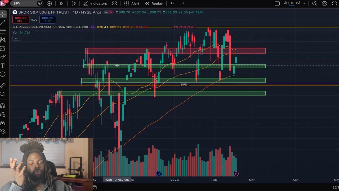Screen dimensions: 339x191
Task: Expand the manage layouts dropdown arrow
Action: tap(304, 3)
